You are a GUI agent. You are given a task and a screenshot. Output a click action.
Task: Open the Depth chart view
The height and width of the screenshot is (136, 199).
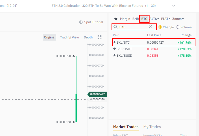88,37
